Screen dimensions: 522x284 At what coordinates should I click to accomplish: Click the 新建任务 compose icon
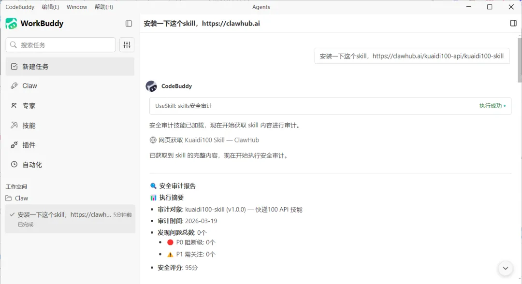click(x=14, y=67)
